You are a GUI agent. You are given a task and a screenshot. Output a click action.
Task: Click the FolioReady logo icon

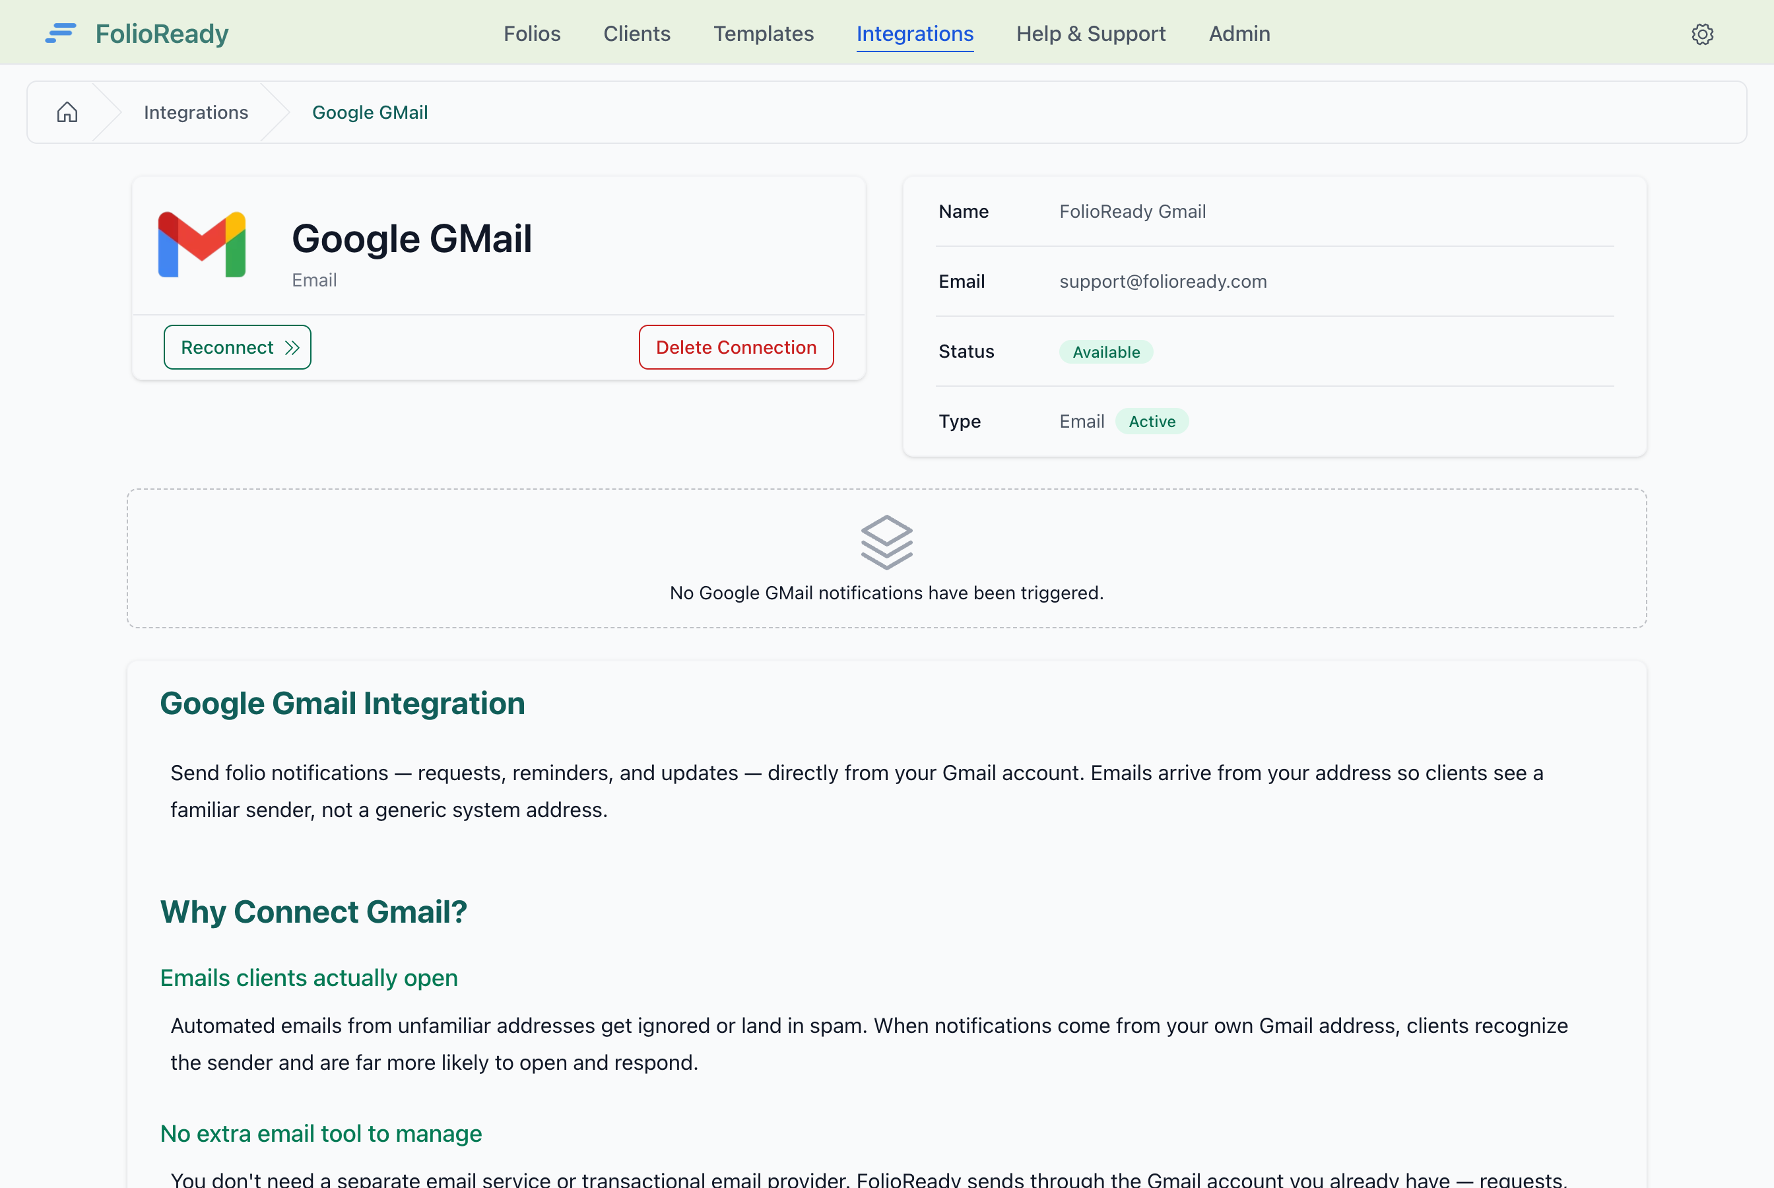pyautogui.click(x=61, y=34)
